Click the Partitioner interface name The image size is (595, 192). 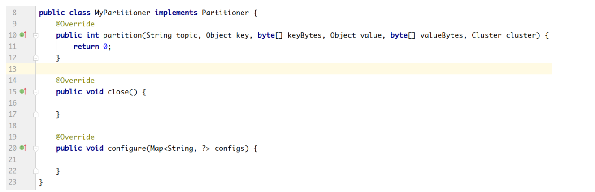[x=225, y=13]
